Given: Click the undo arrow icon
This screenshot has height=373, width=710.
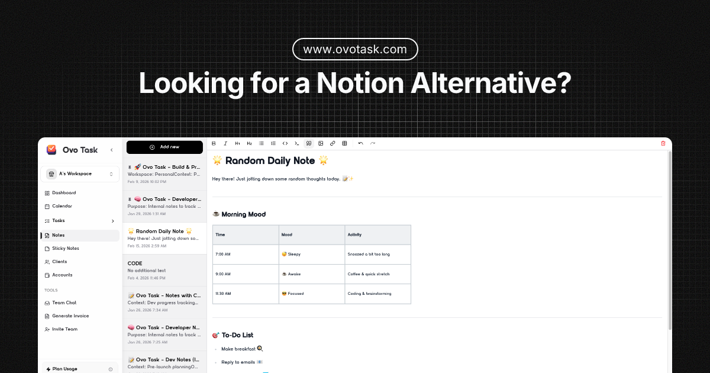Looking at the screenshot, I should point(361,143).
